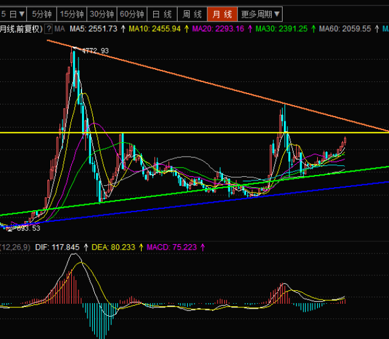389x339 pixels.
Task: Click the 893.53 low price label
Action: click(x=29, y=228)
